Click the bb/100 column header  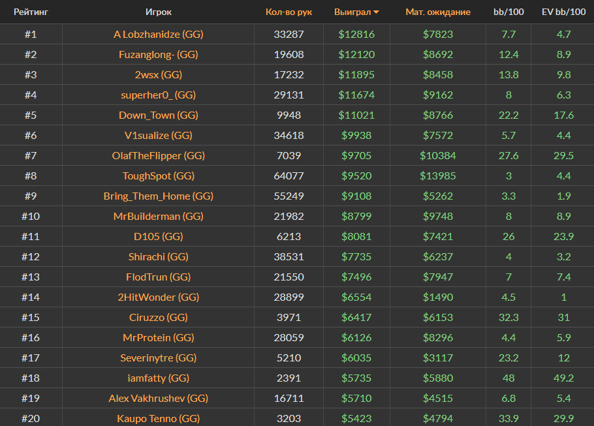pyautogui.click(x=508, y=12)
